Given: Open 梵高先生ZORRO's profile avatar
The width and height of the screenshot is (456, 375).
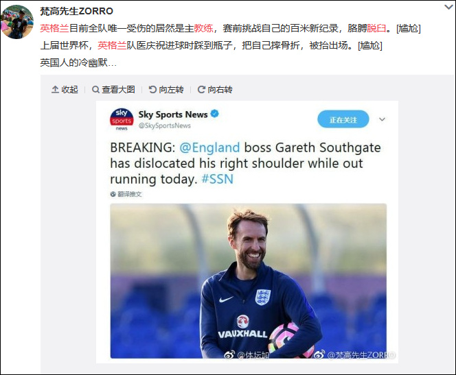Looking at the screenshot, I should pos(17,22).
